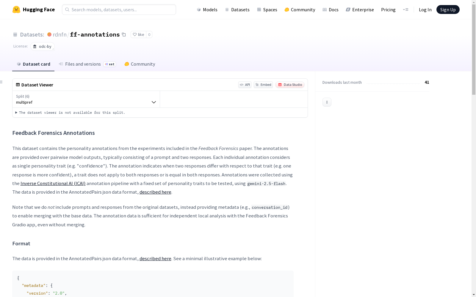Focus the search models, datasets, users field
This screenshot has width=476, height=297.
[119, 10]
